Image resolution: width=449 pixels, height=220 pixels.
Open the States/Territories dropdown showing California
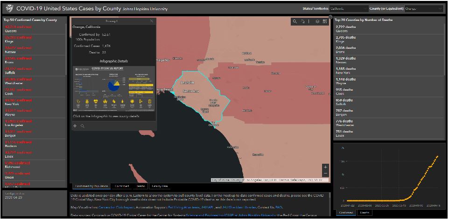[349, 9]
